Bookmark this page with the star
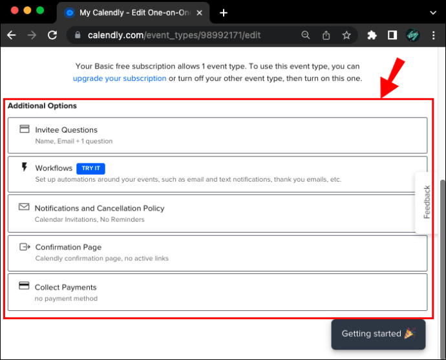Viewport: 446px width, 360px height. 346,36
